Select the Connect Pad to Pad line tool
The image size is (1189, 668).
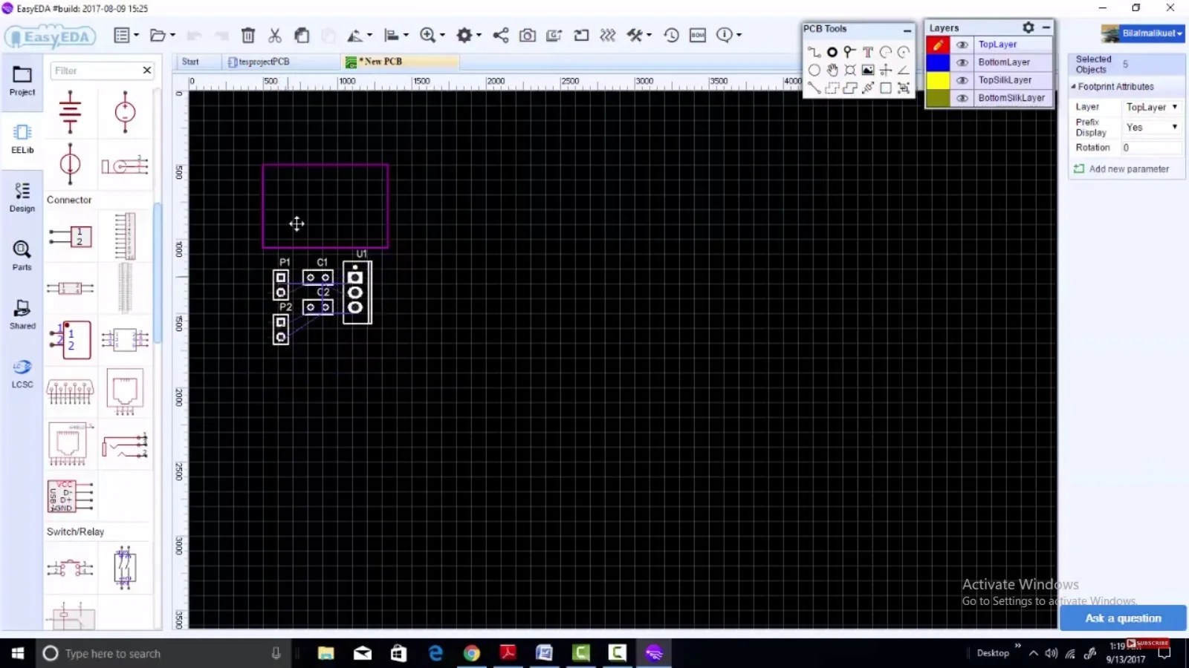[814, 88]
